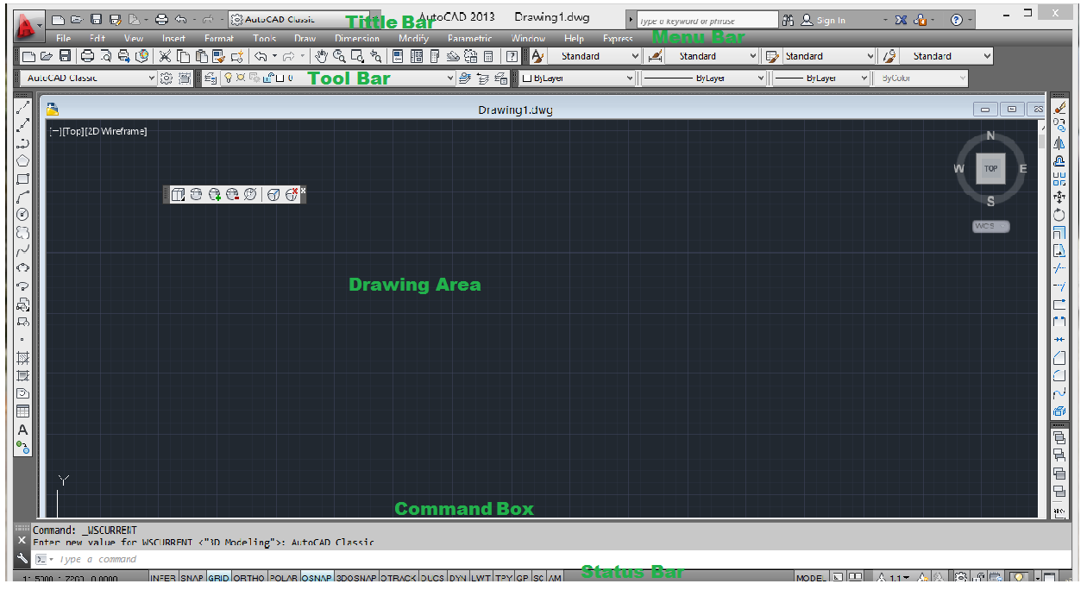Click the Line tool in Draw toolbar

23,107
